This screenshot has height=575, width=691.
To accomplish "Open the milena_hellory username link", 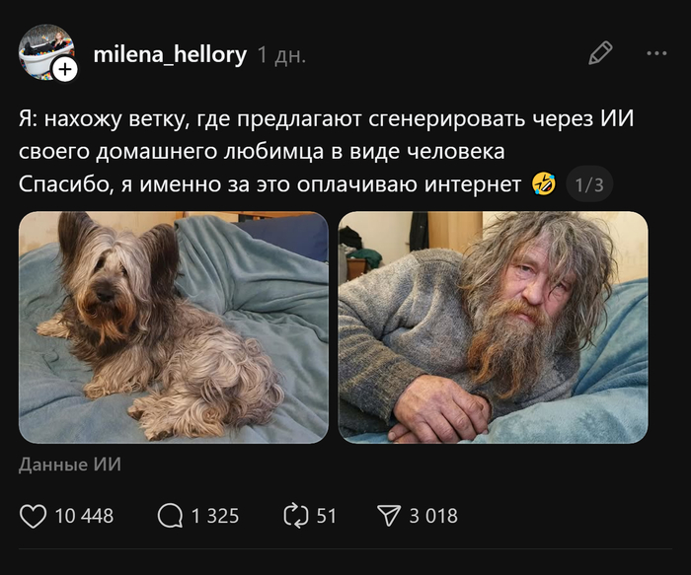I will click(x=170, y=54).
